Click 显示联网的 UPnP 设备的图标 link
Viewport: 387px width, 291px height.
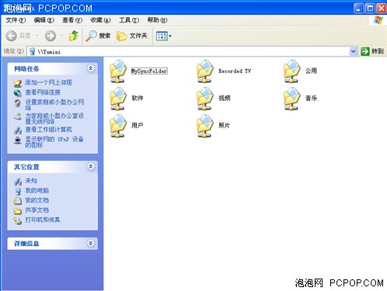pos(54,142)
